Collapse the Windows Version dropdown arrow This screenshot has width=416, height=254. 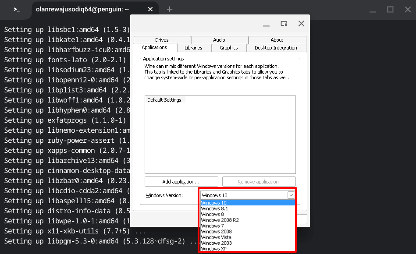pyautogui.click(x=291, y=195)
